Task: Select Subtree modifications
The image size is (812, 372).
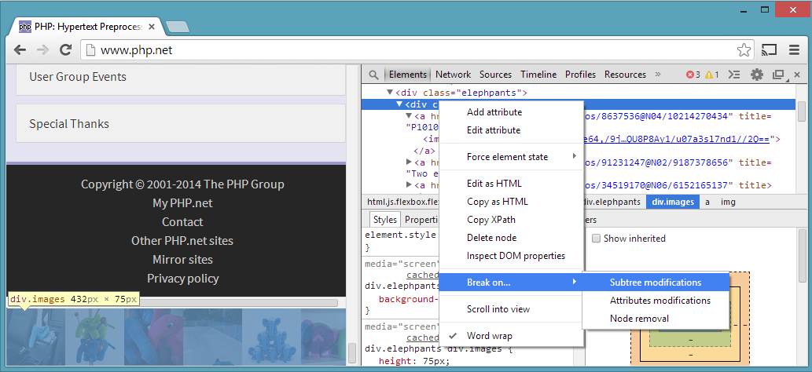Action: pos(656,283)
